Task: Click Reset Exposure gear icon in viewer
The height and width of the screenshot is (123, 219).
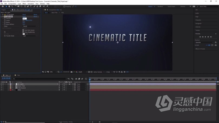Action: click(x=125, y=72)
